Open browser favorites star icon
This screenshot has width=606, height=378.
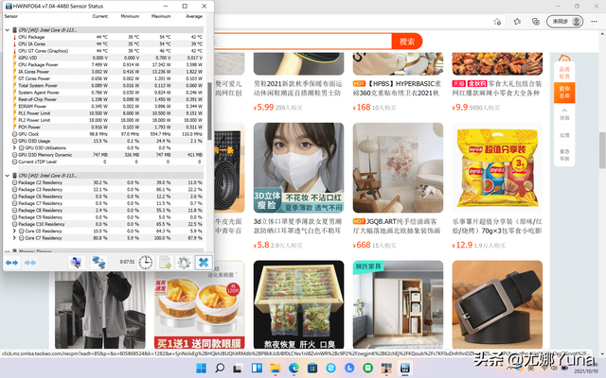tap(517, 22)
